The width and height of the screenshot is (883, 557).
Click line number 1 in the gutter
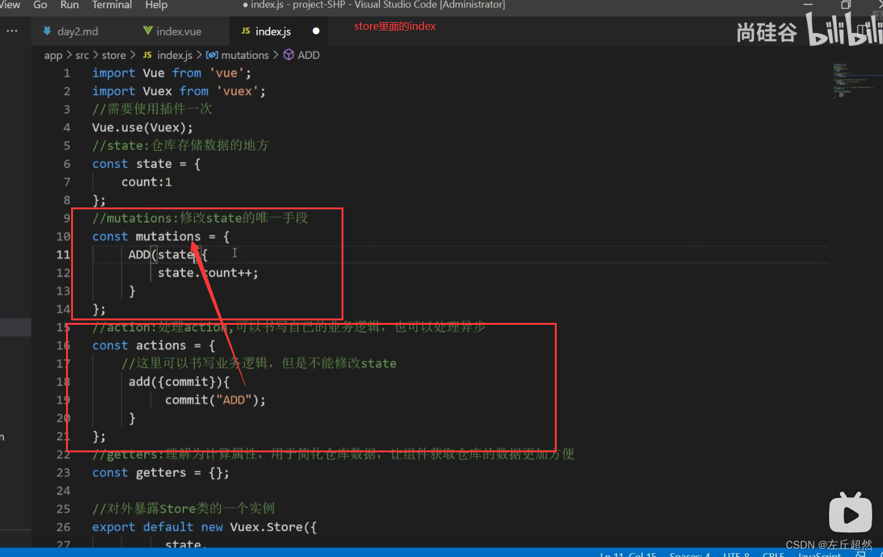(67, 73)
